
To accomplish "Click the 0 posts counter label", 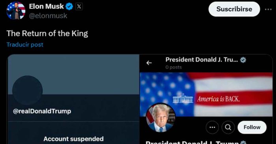I will click(x=173, y=67).
